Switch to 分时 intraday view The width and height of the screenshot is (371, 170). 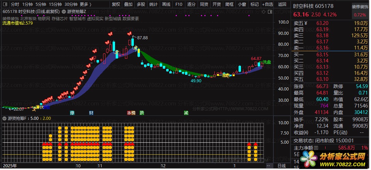[15, 4]
